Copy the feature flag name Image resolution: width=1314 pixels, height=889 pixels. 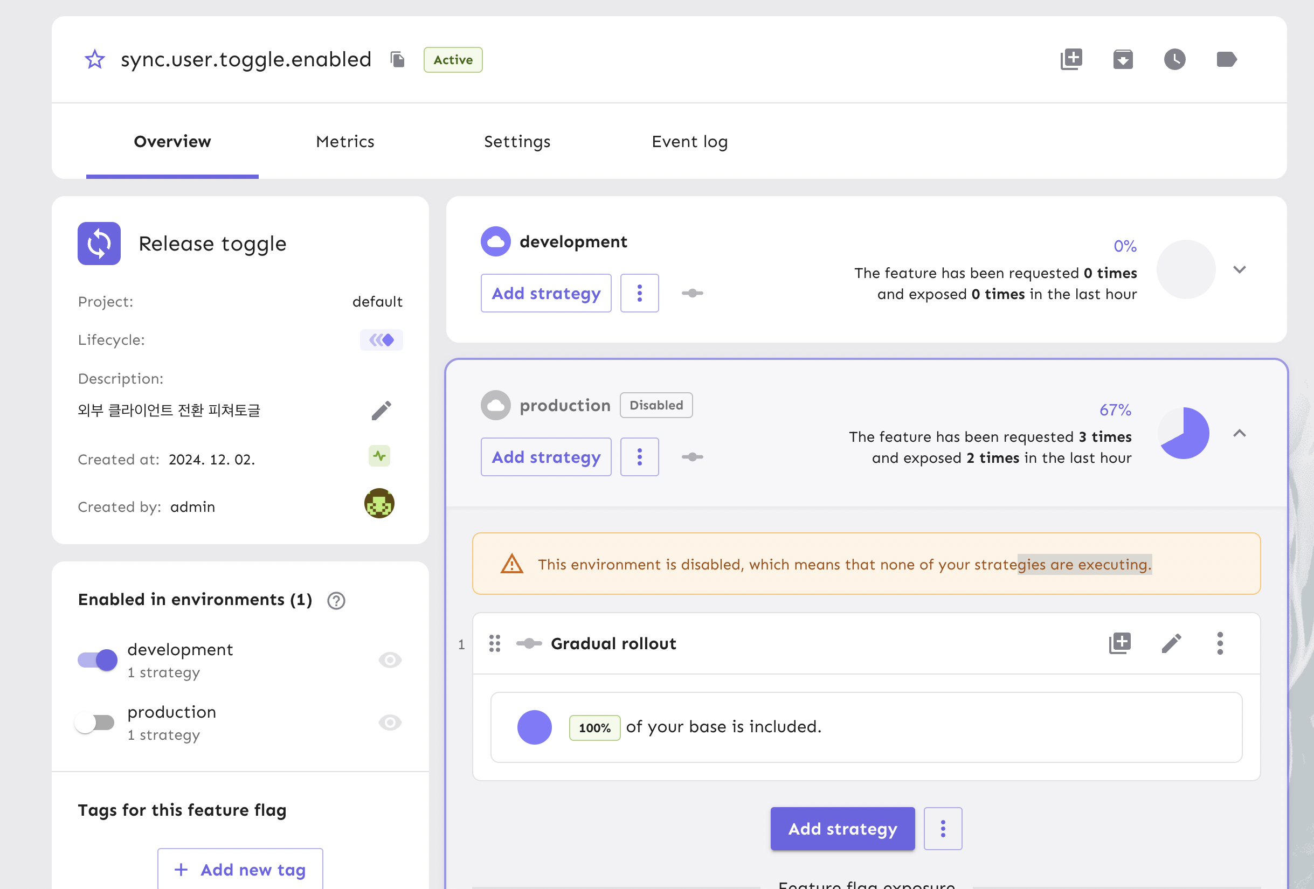click(x=397, y=59)
